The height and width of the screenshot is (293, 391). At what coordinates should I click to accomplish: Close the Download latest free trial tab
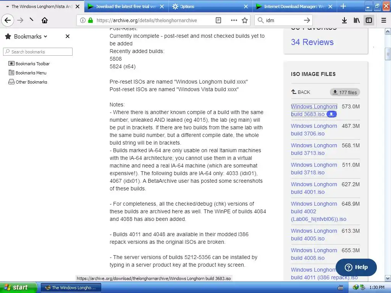click(x=162, y=6)
